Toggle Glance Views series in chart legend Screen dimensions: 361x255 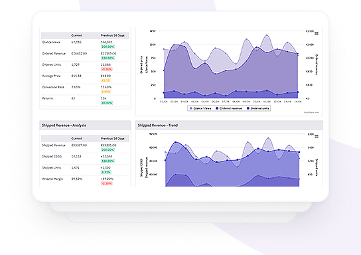(x=200, y=108)
